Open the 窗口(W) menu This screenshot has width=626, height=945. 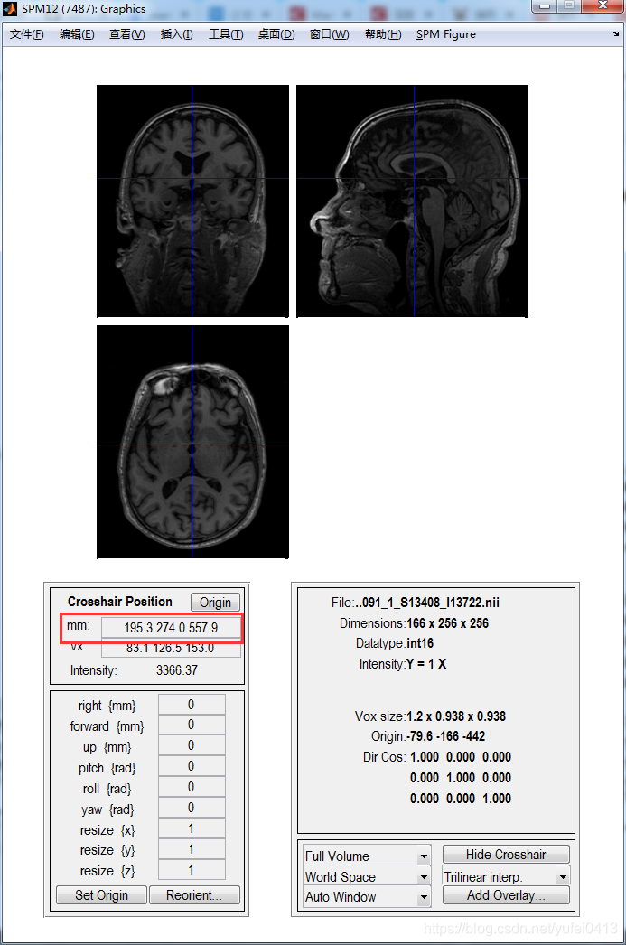point(329,34)
